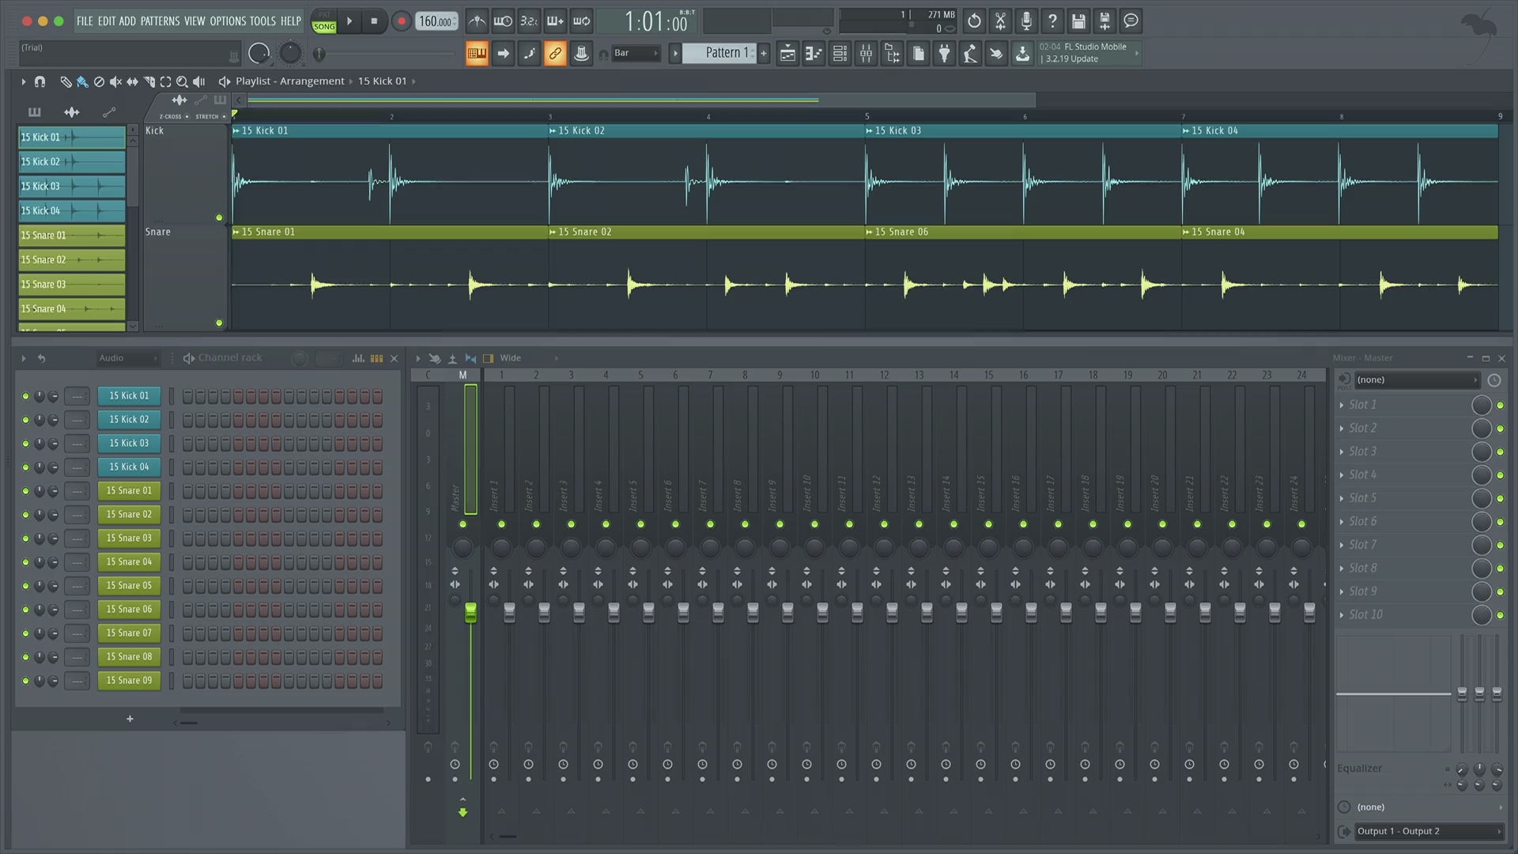This screenshot has height=854, width=1518.
Task: Click the Master track pan knob
Action: (463, 546)
